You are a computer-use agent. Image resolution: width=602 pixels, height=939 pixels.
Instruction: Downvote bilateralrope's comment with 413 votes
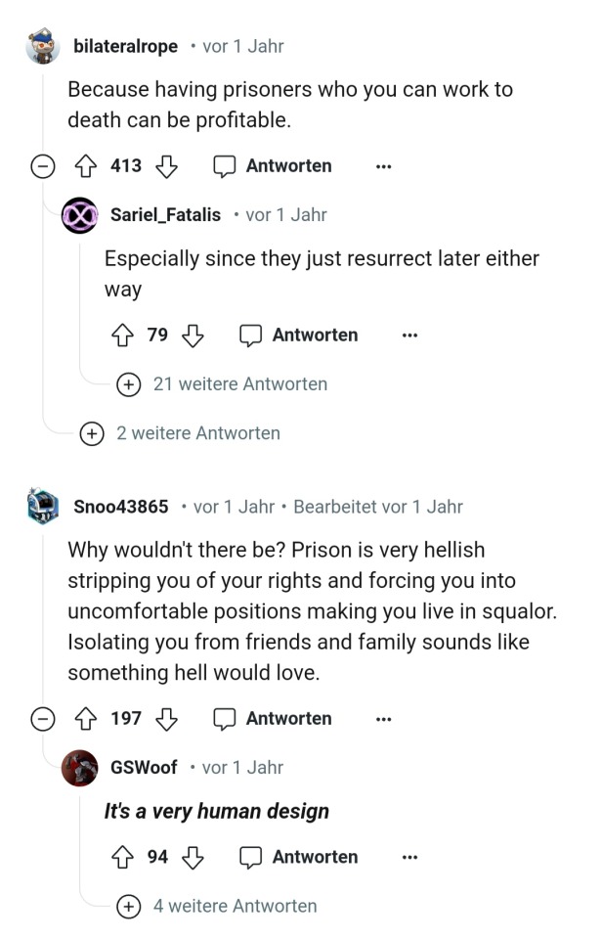coord(166,166)
